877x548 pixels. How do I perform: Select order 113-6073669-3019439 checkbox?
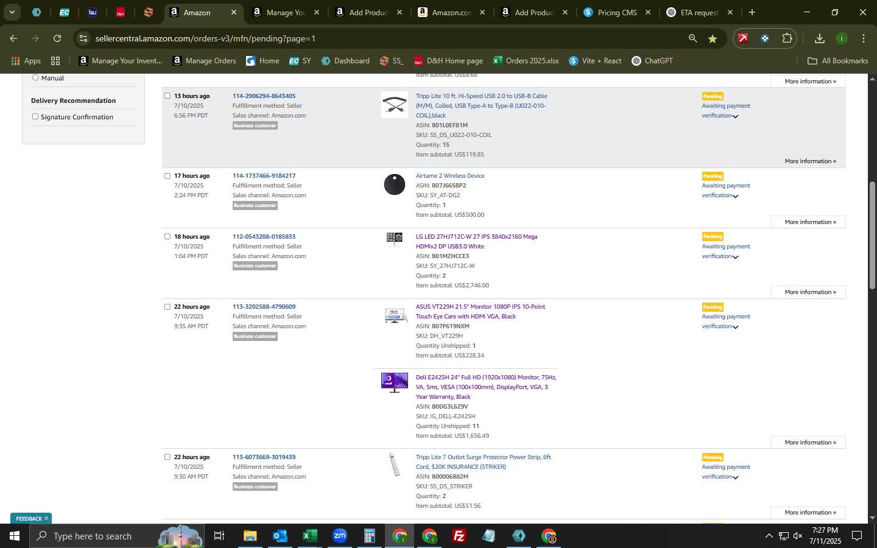pos(167,457)
